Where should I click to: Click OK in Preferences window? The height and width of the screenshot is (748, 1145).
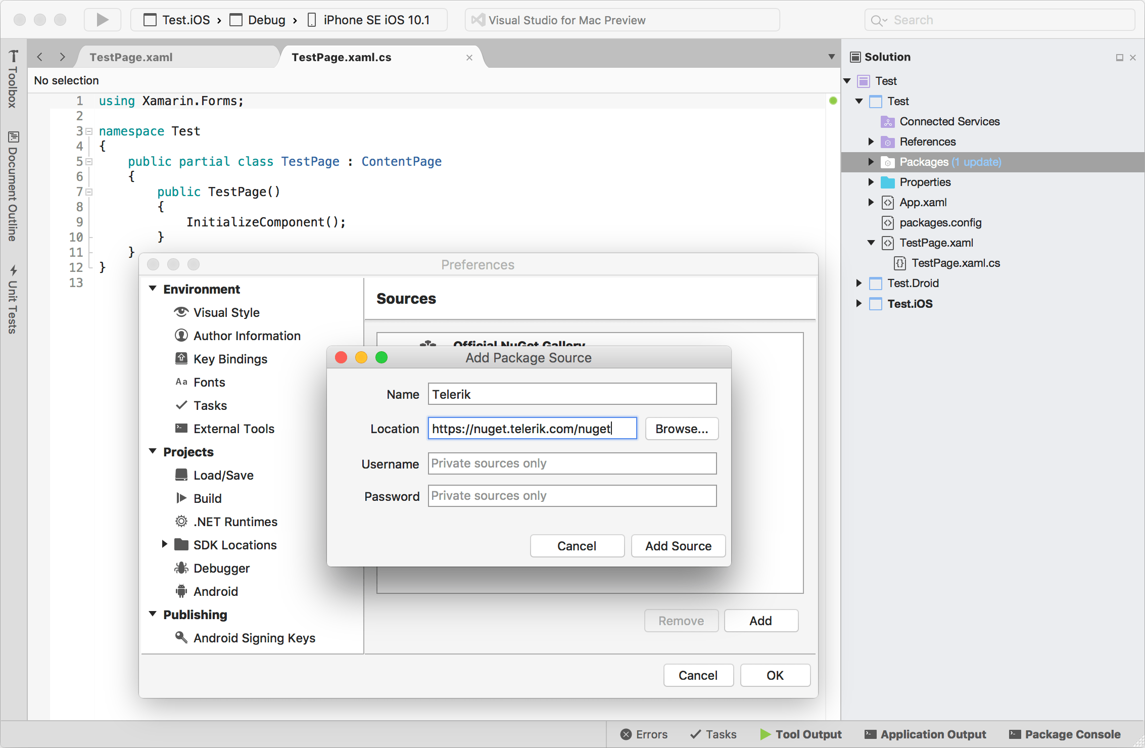[x=775, y=675]
